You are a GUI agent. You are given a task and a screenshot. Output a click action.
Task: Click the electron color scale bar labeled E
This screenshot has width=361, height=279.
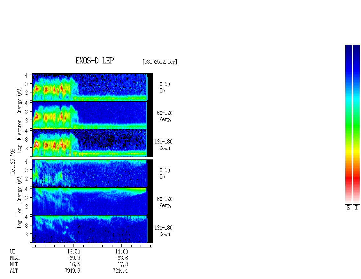348,124
